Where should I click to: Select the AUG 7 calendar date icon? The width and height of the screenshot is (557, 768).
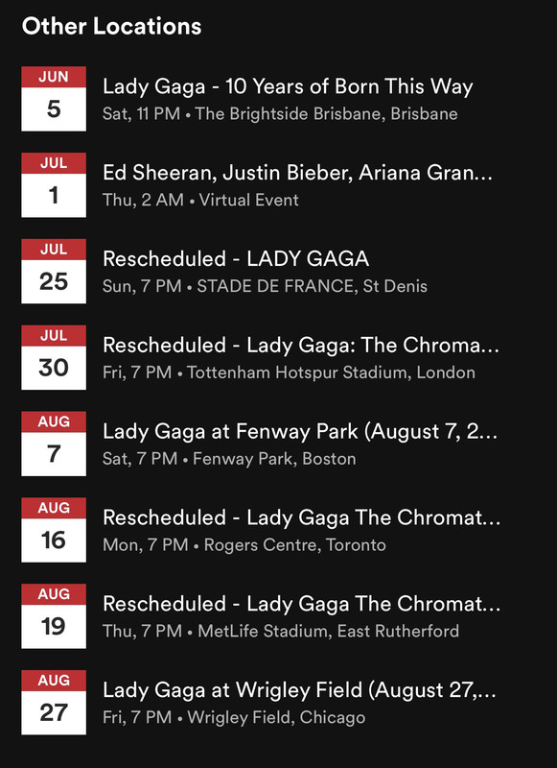(x=54, y=444)
